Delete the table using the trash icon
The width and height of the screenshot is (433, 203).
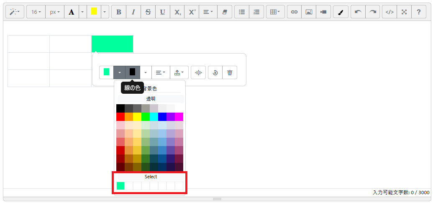coord(230,72)
